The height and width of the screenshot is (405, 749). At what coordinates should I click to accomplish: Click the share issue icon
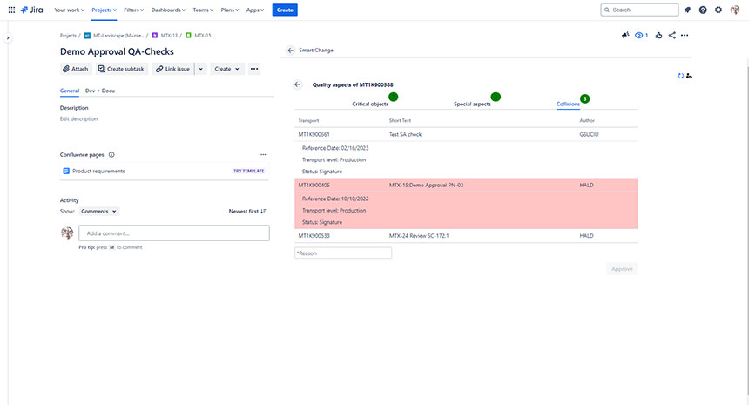671,36
